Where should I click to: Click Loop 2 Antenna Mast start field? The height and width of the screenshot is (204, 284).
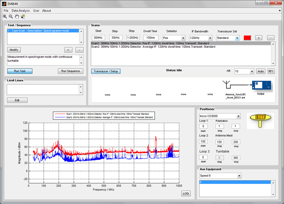pyautogui.click(x=203, y=141)
